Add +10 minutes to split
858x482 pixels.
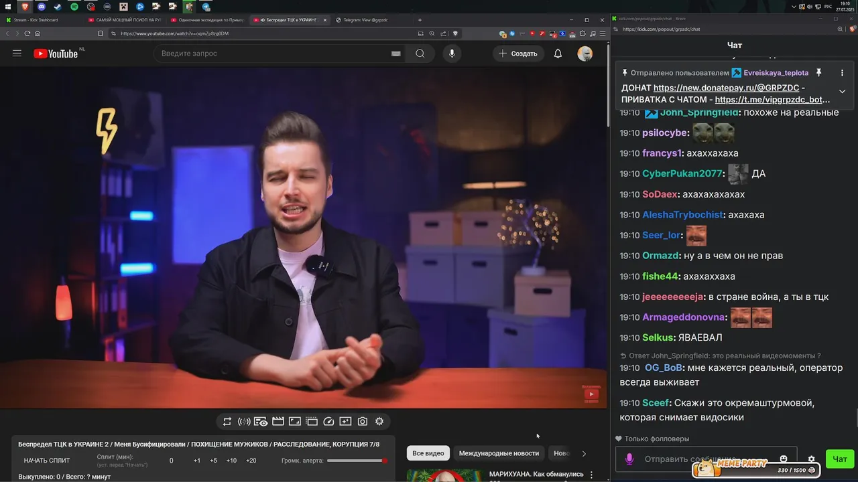[231, 461]
